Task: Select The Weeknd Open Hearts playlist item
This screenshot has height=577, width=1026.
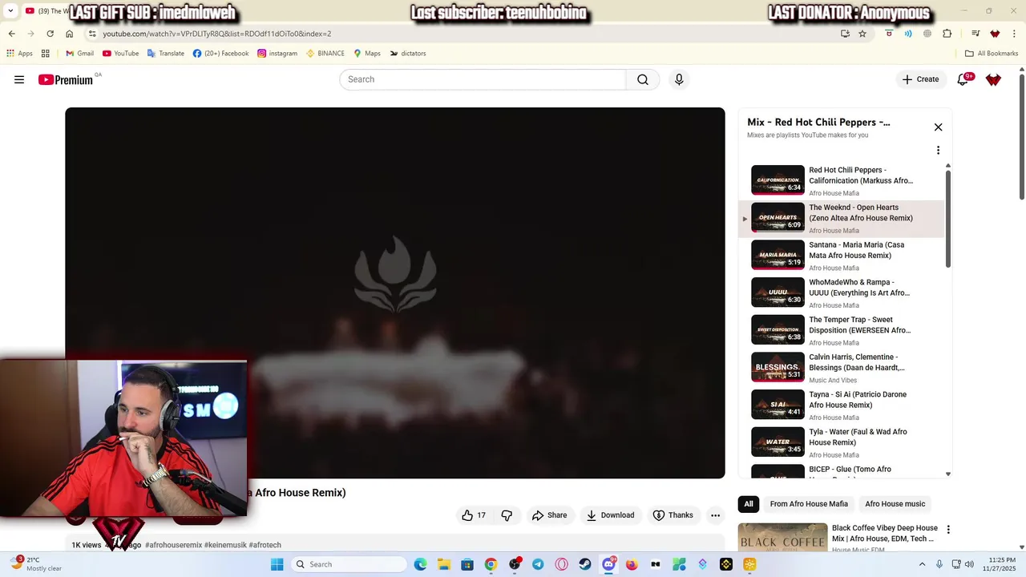Action: pyautogui.click(x=842, y=219)
